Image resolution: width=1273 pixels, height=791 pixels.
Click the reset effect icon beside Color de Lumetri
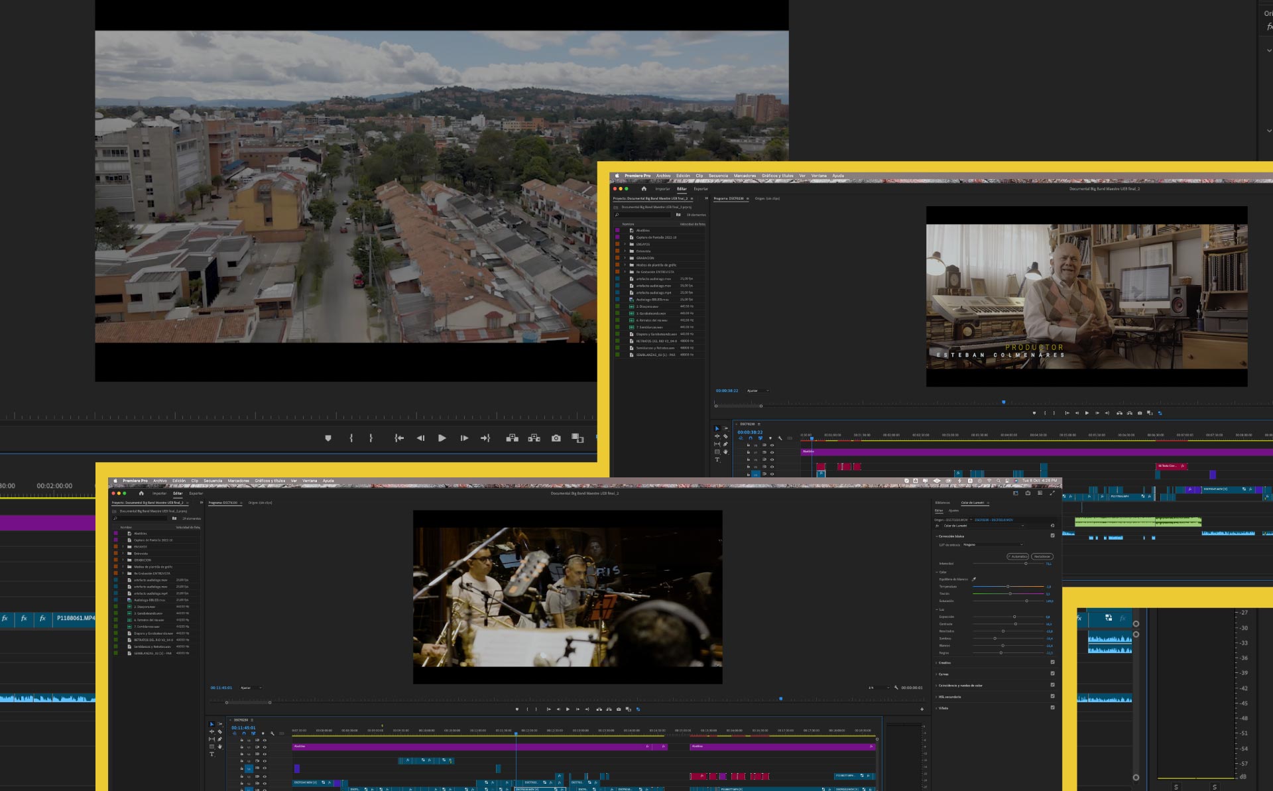1052,526
